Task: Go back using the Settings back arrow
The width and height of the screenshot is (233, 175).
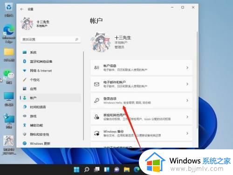Action: 22,9
